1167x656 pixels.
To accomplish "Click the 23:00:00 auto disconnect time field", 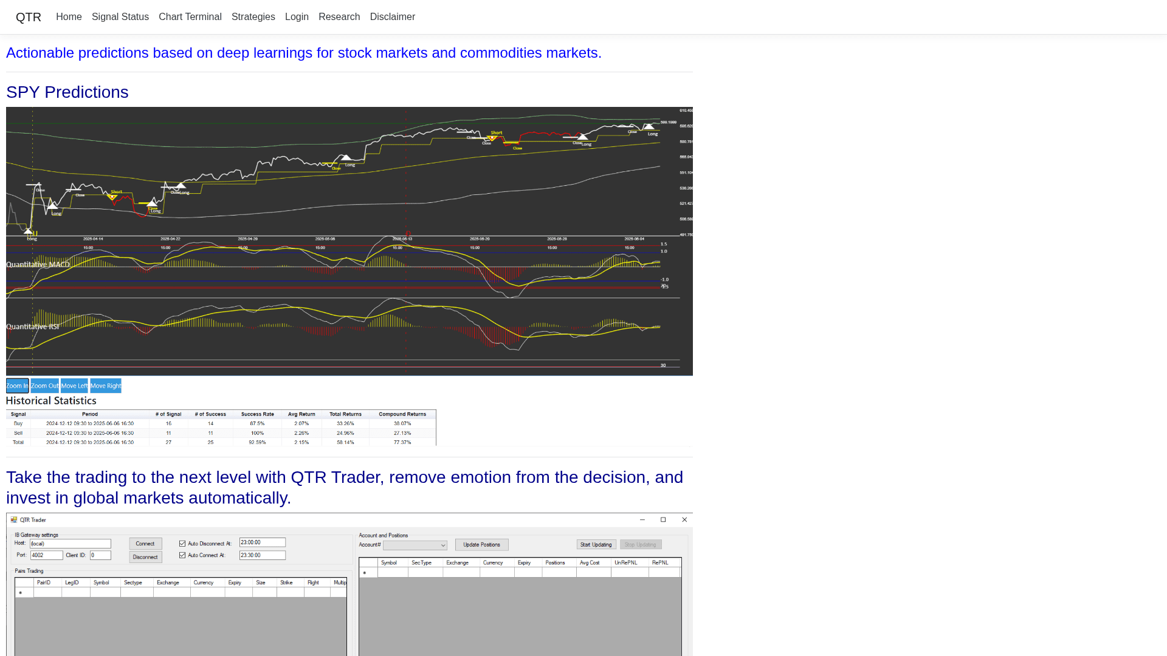I will 263,542.
